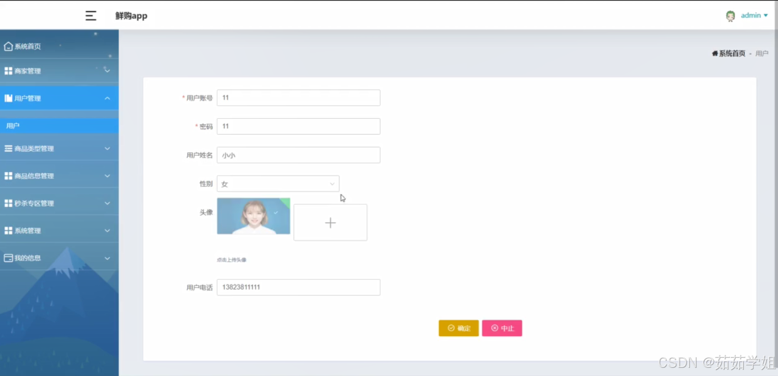This screenshot has height=376, width=778.
Task: Expand the 商家管理 menu chevron
Action: click(107, 71)
